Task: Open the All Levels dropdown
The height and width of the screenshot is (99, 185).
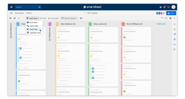Action: [54, 18]
